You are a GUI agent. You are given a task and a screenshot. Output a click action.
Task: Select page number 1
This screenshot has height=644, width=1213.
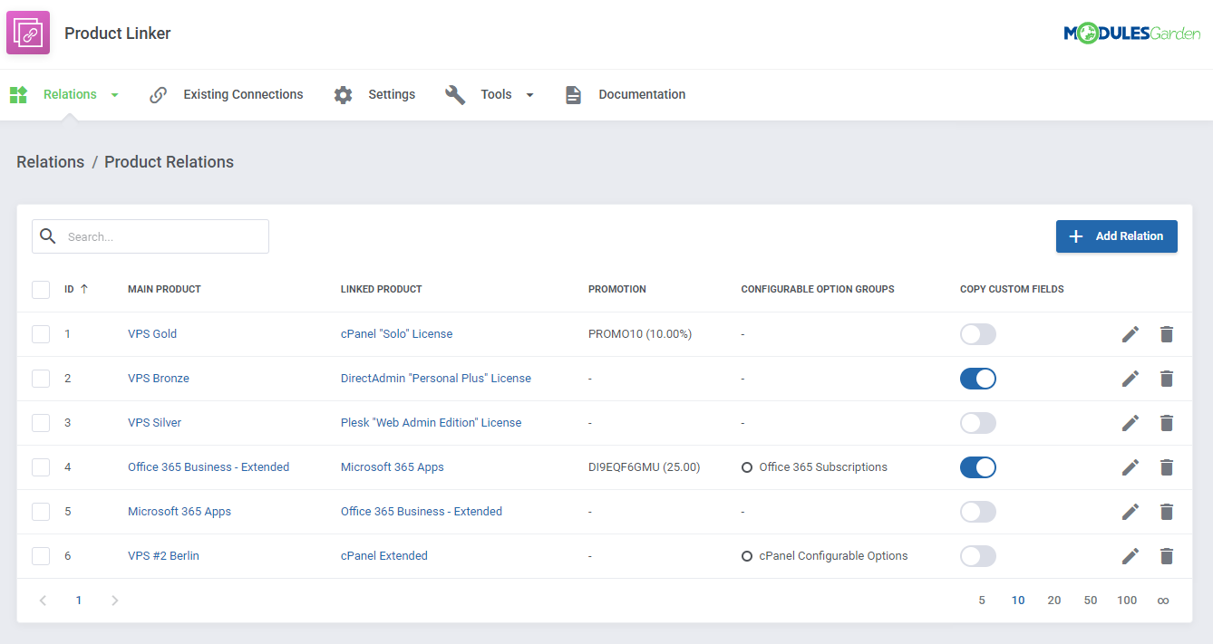(79, 601)
